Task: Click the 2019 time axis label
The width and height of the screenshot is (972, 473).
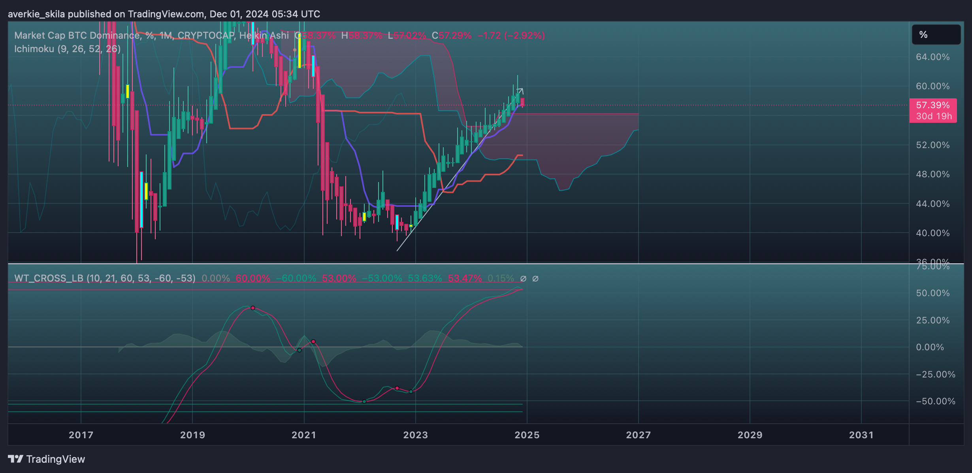Action: (x=192, y=435)
